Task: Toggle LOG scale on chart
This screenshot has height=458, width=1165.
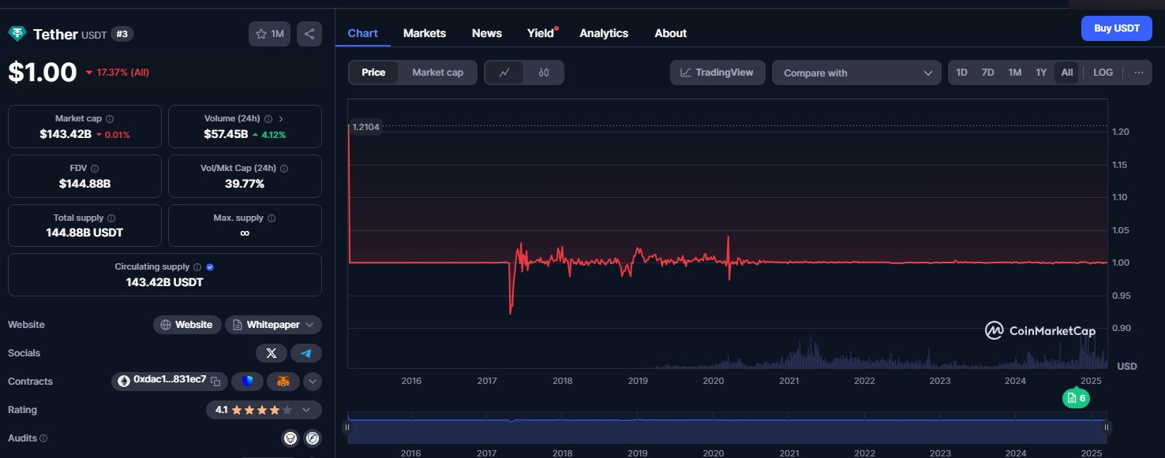Action: point(1103,73)
